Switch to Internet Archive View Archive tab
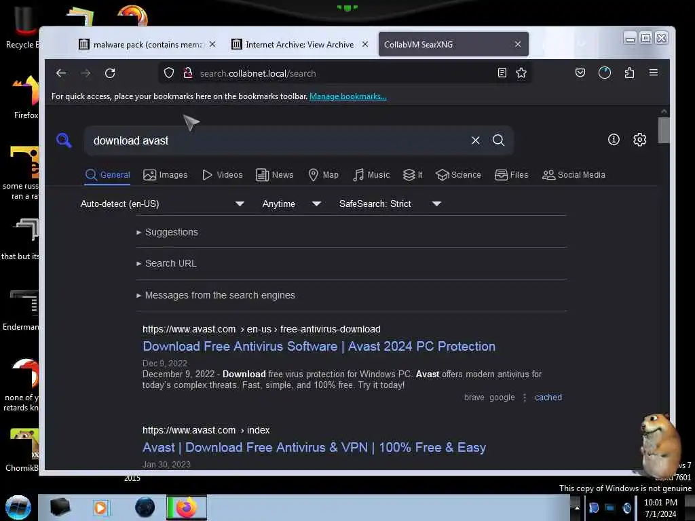The image size is (695, 521). click(299, 44)
